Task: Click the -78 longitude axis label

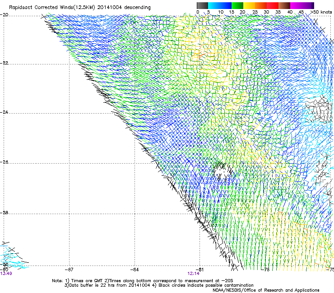Action: (265, 270)
